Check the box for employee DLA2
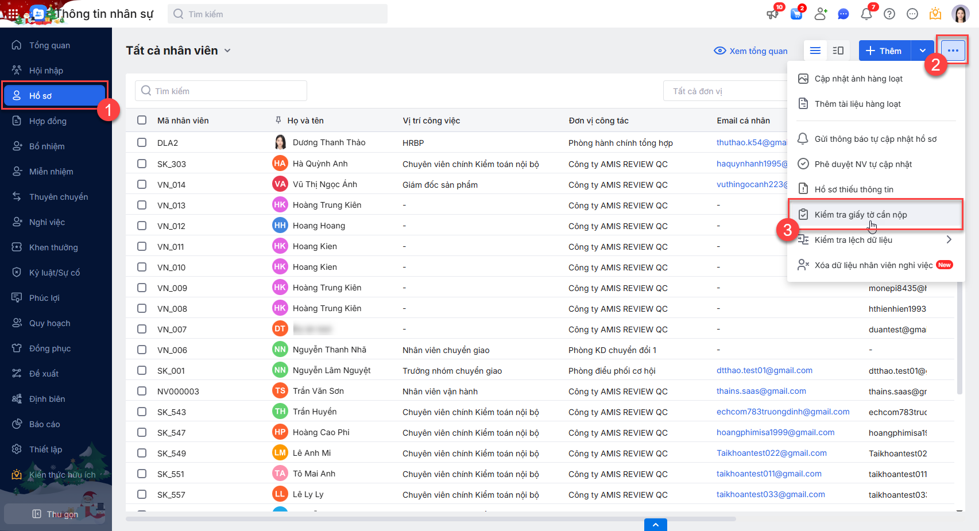This screenshot has height=531, width=979. pyautogui.click(x=142, y=142)
